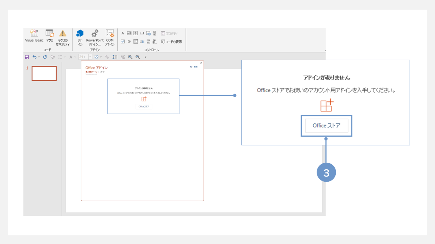The width and height of the screenshot is (435, 244).
Task: Click the line spacing icon
Action: [115, 57]
